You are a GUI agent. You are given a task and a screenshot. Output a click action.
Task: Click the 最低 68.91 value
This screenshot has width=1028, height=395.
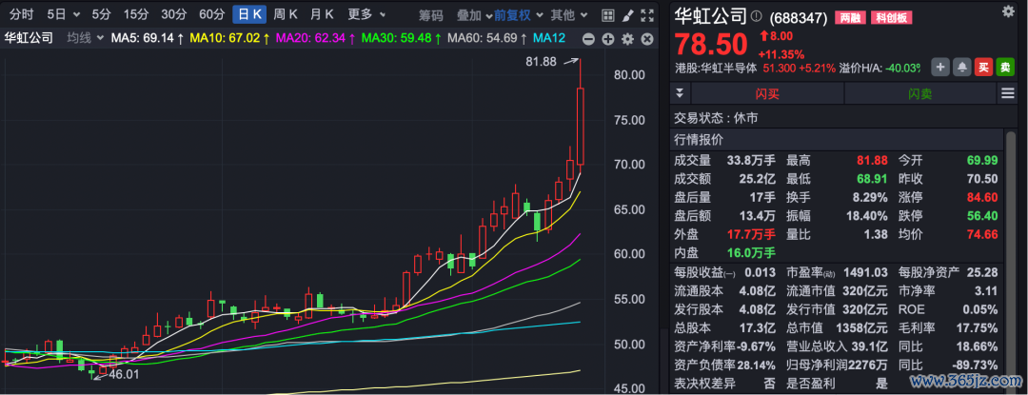pos(872,179)
